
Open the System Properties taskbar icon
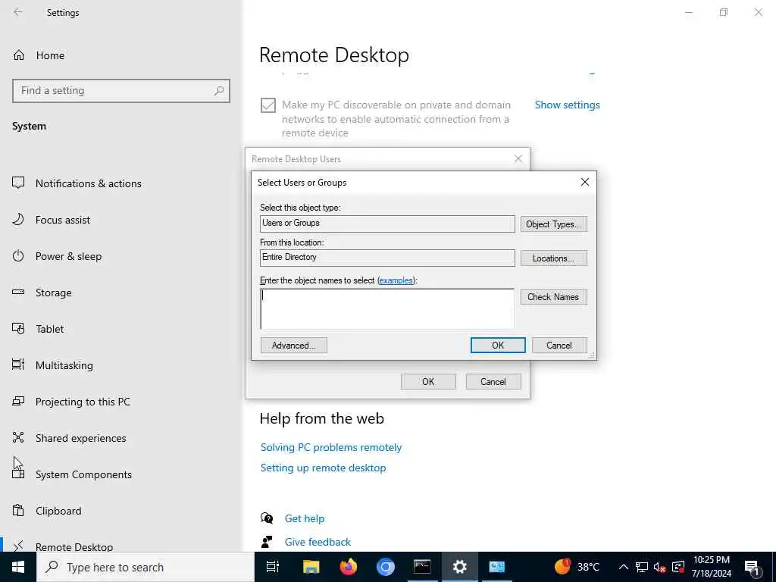click(x=497, y=567)
